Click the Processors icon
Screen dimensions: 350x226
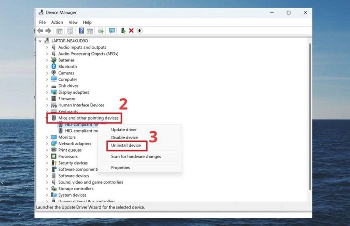[x=53, y=156]
